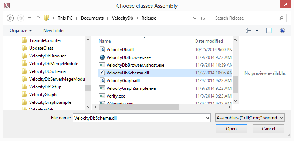Click the New folder button

click(x=54, y=31)
